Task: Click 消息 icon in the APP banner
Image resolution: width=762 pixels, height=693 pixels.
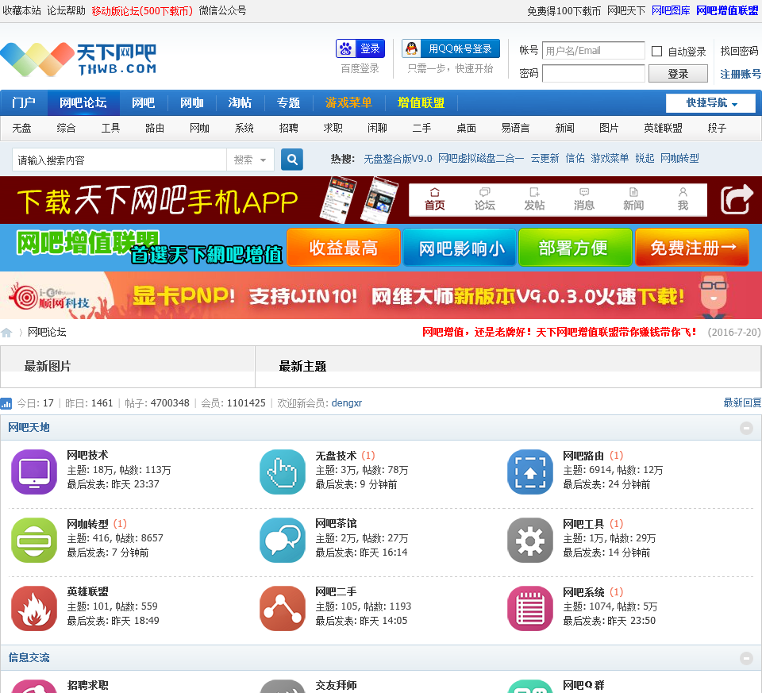Action: 584,199
